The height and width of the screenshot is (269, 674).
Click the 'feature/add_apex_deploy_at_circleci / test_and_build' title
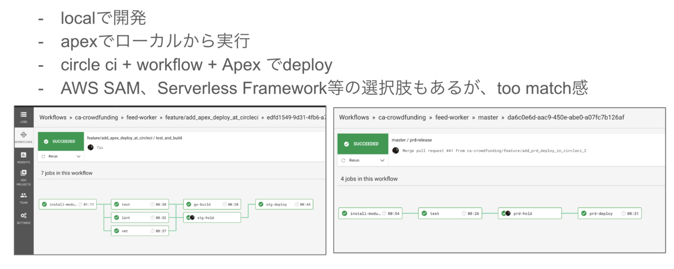[x=134, y=137]
